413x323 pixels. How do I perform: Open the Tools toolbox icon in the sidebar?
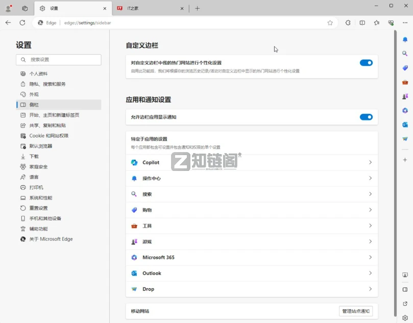point(404,82)
